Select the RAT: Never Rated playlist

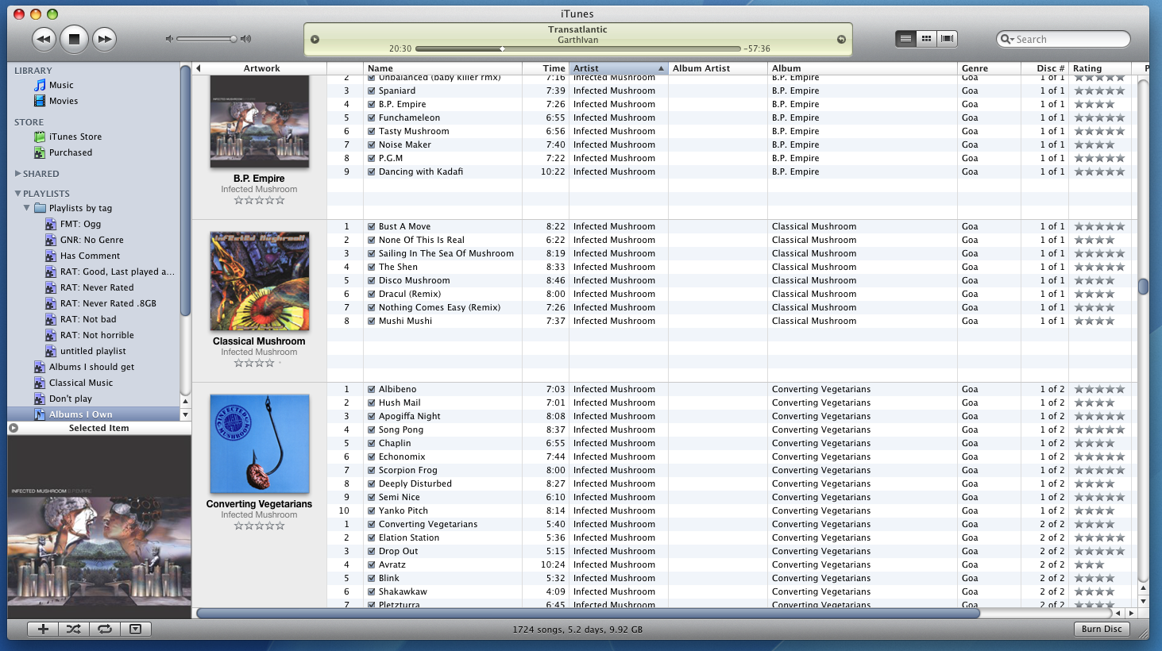coord(97,287)
